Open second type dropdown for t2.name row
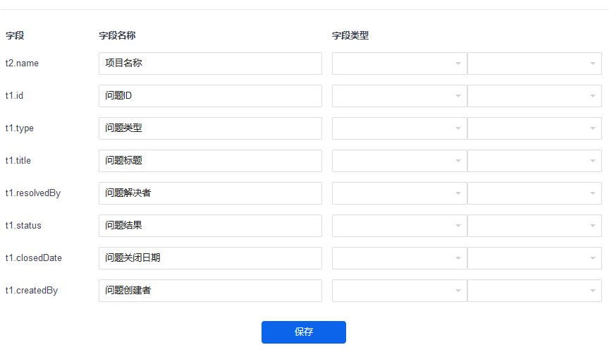Image resolution: width=614 pixels, height=357 pixels. tap(534, 63)
